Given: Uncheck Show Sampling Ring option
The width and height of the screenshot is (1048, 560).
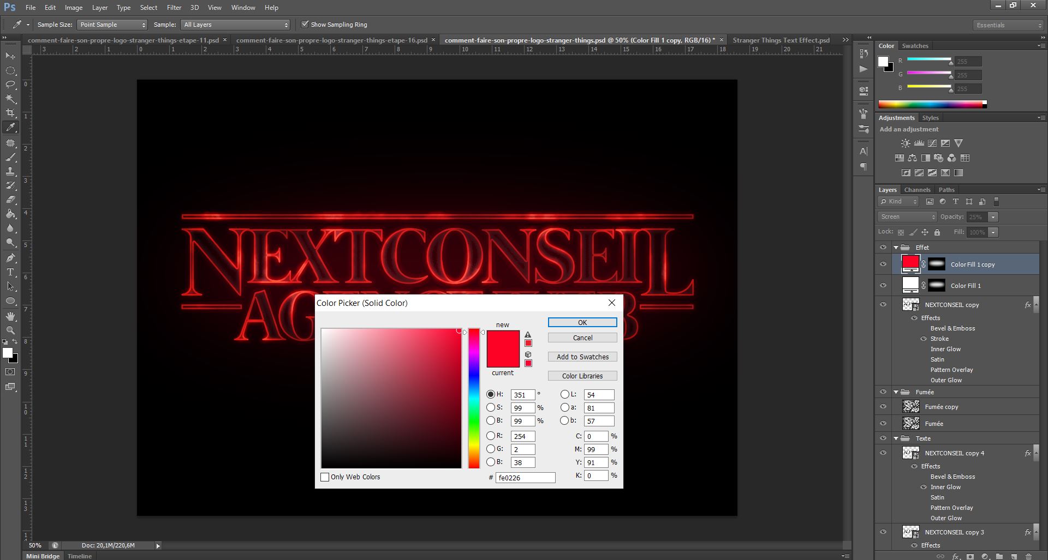Looking at the screenshot, I should [x=305, y=25].
